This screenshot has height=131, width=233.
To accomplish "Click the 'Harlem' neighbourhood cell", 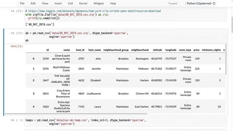I will coord(144,80).
